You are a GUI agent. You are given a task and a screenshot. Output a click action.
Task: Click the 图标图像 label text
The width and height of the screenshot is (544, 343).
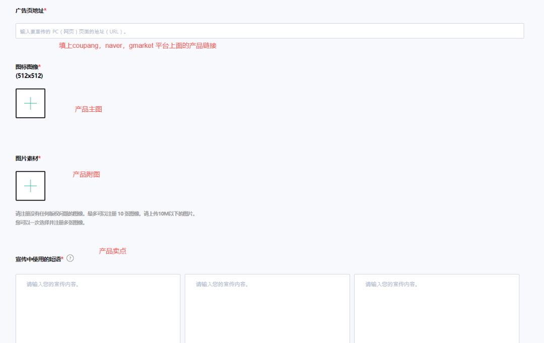[28, 67]
